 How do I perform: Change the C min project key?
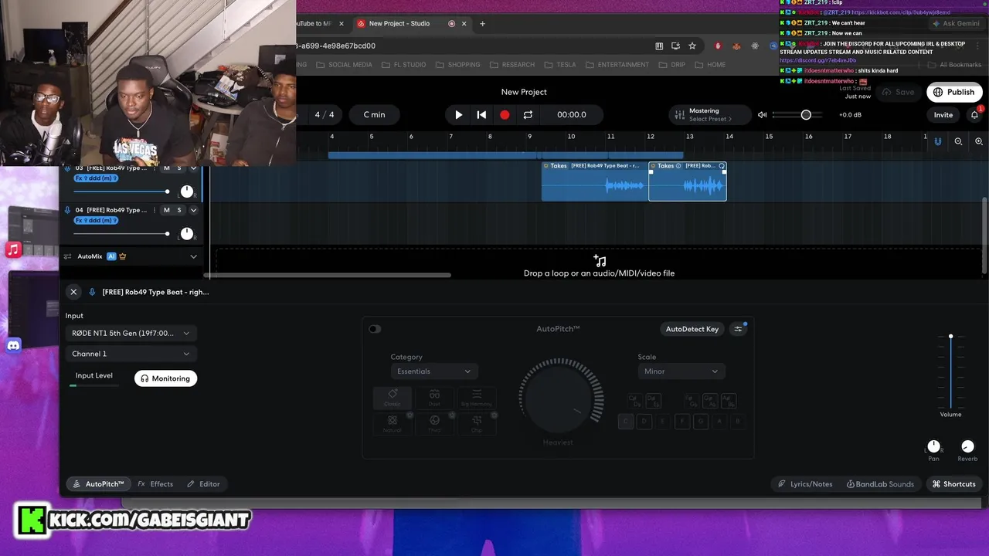tap(374, 114)
